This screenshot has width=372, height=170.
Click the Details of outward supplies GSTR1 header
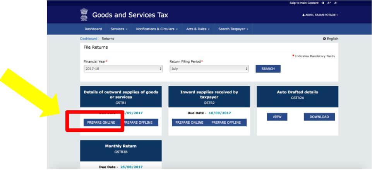[x=121, y=97]
